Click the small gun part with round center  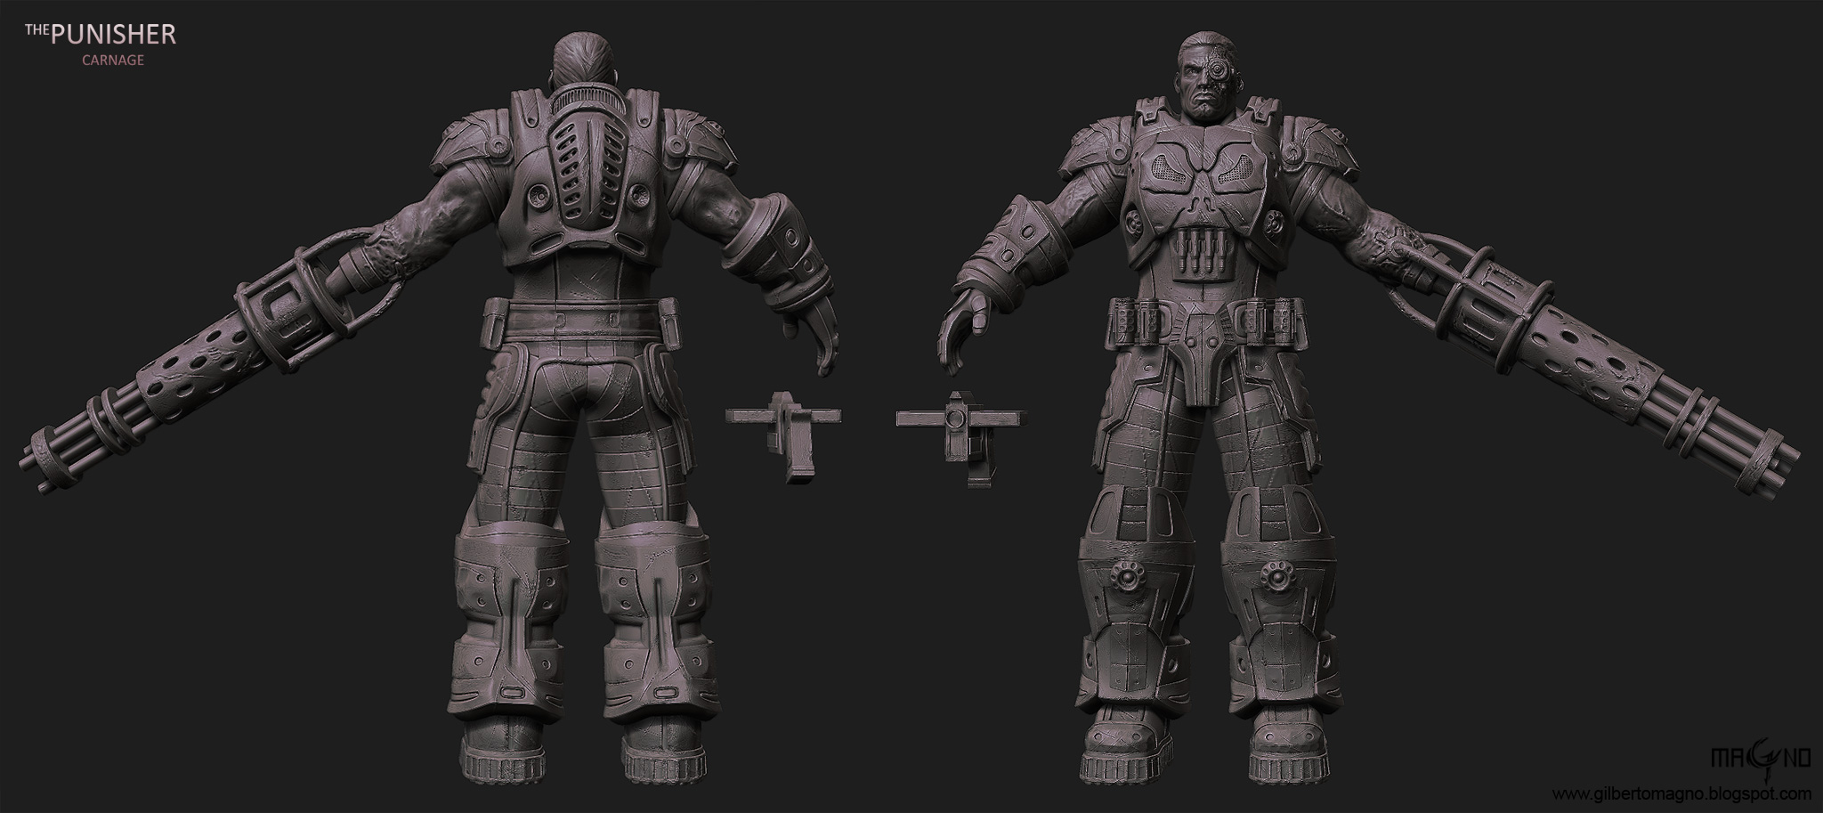pyautogui.click(x=960, y=439)
